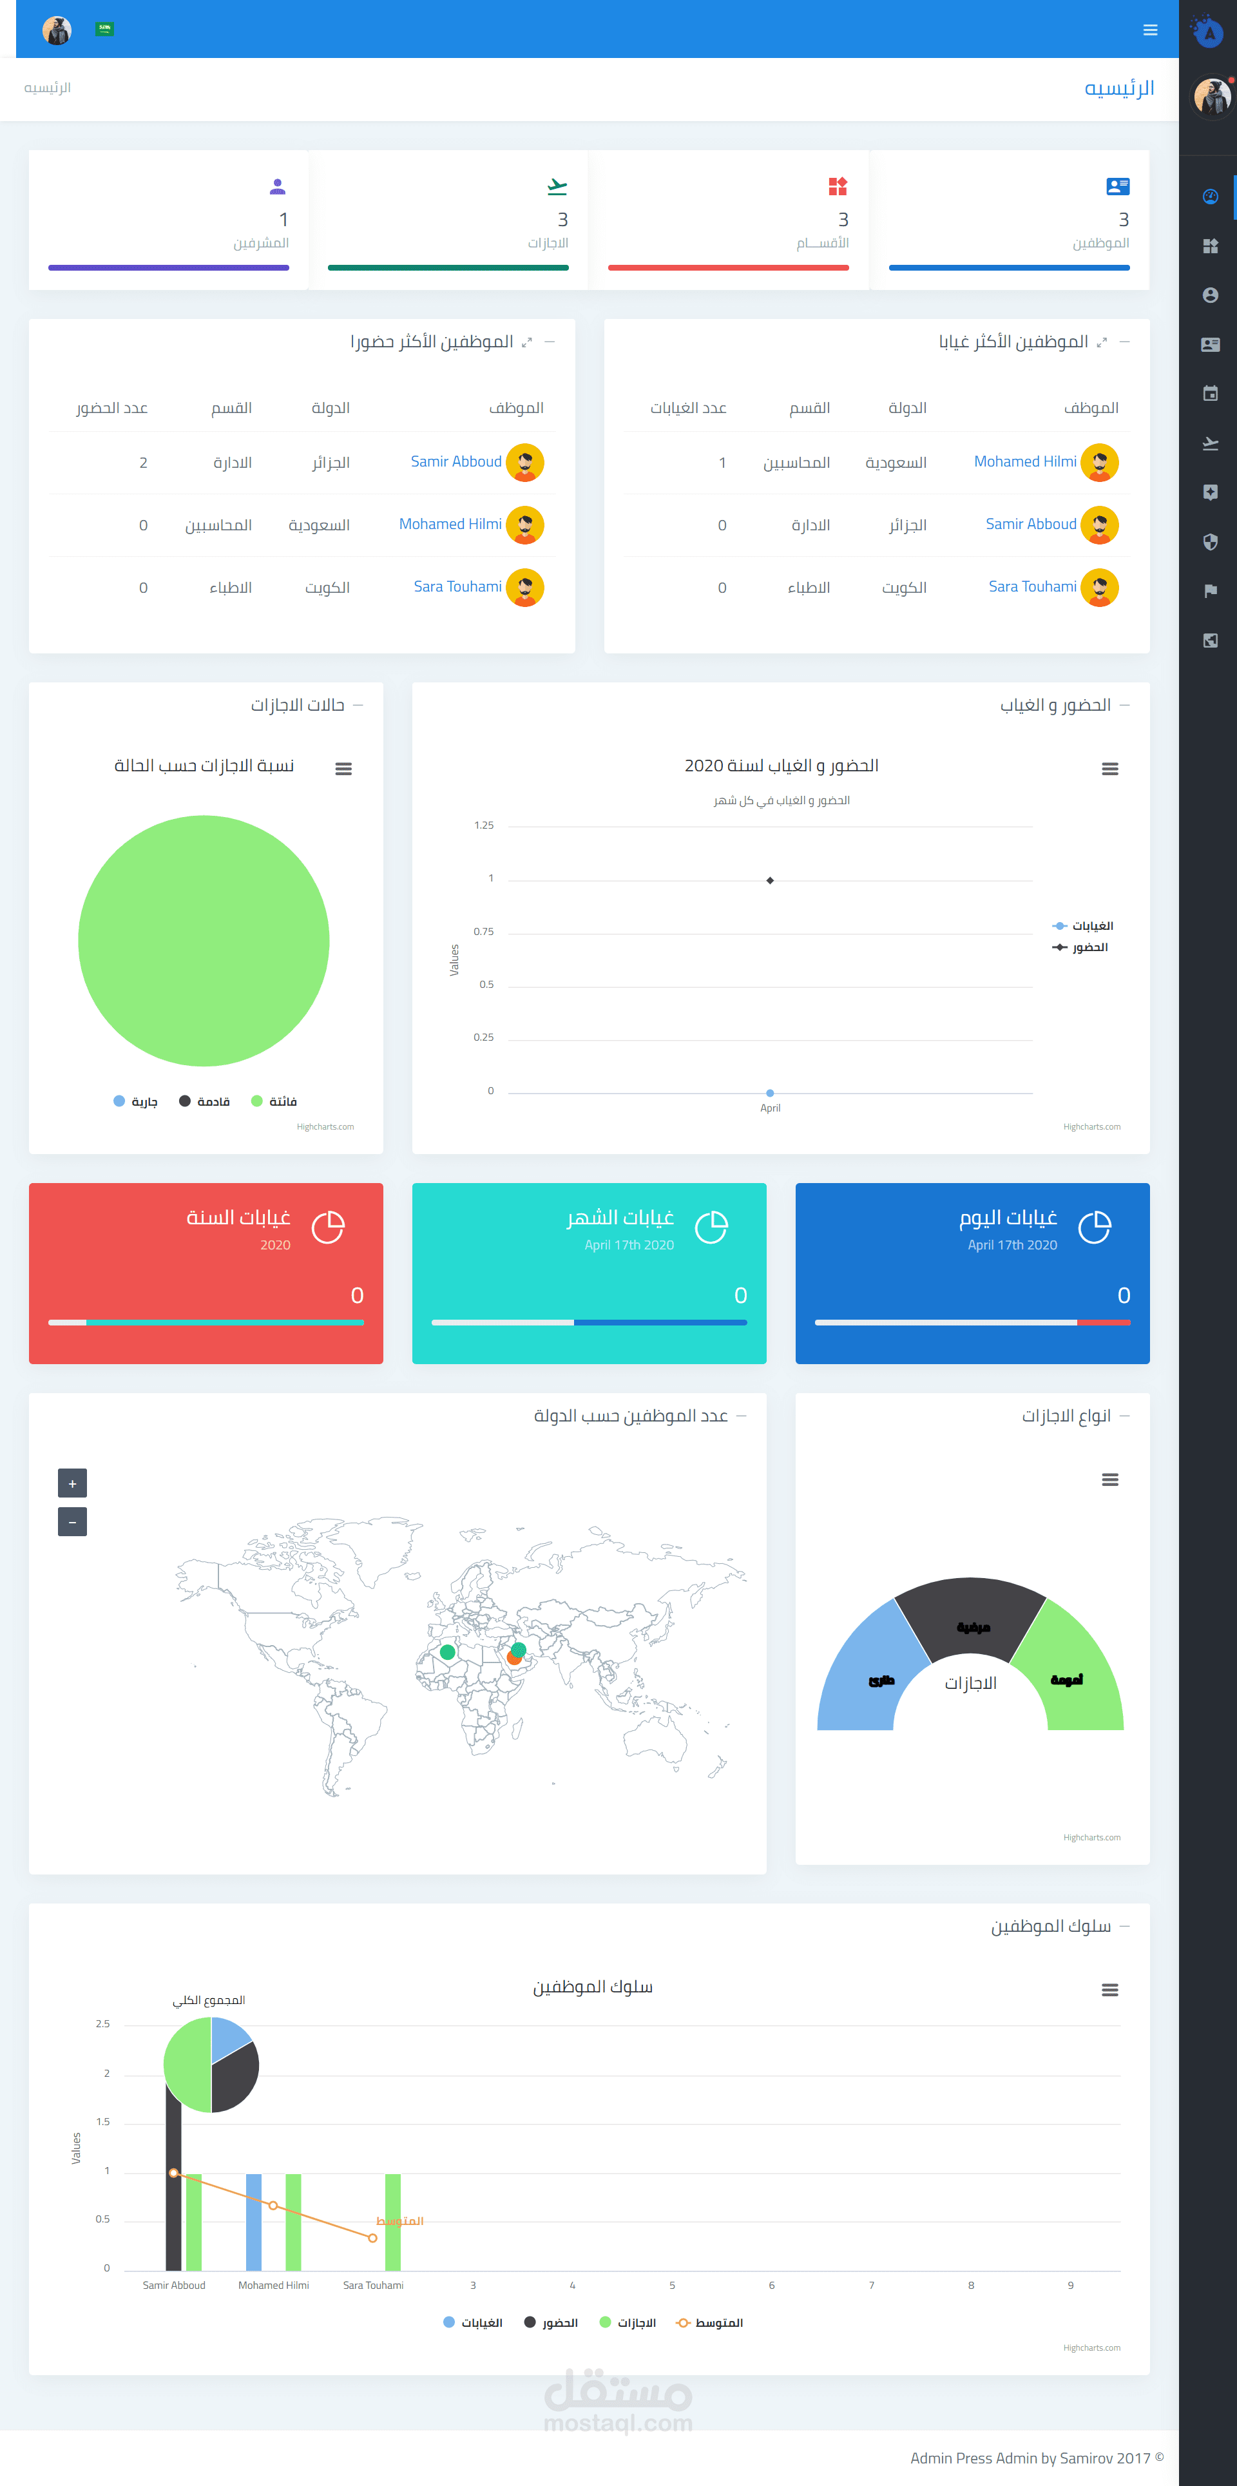
Task: Click the shield security sidebar icon
Action: tap(1210, 541)
